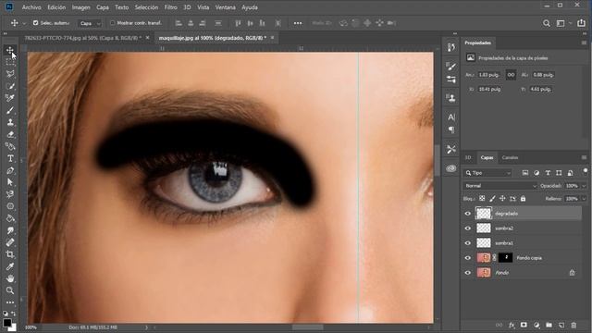Add a layer mask
Image resolution: width=592 pixels, height=333 pixels.
[x=524, y=325]
